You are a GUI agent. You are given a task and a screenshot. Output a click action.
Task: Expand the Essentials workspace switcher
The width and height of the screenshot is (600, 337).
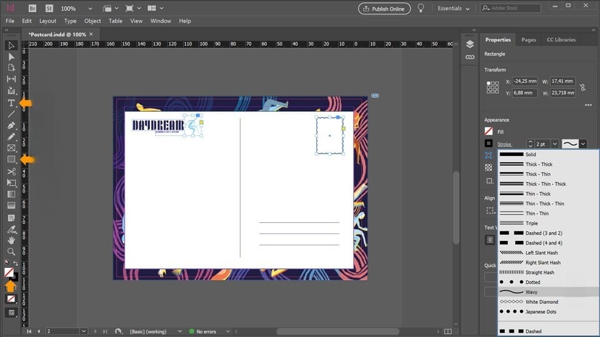[x=454, y=9]
